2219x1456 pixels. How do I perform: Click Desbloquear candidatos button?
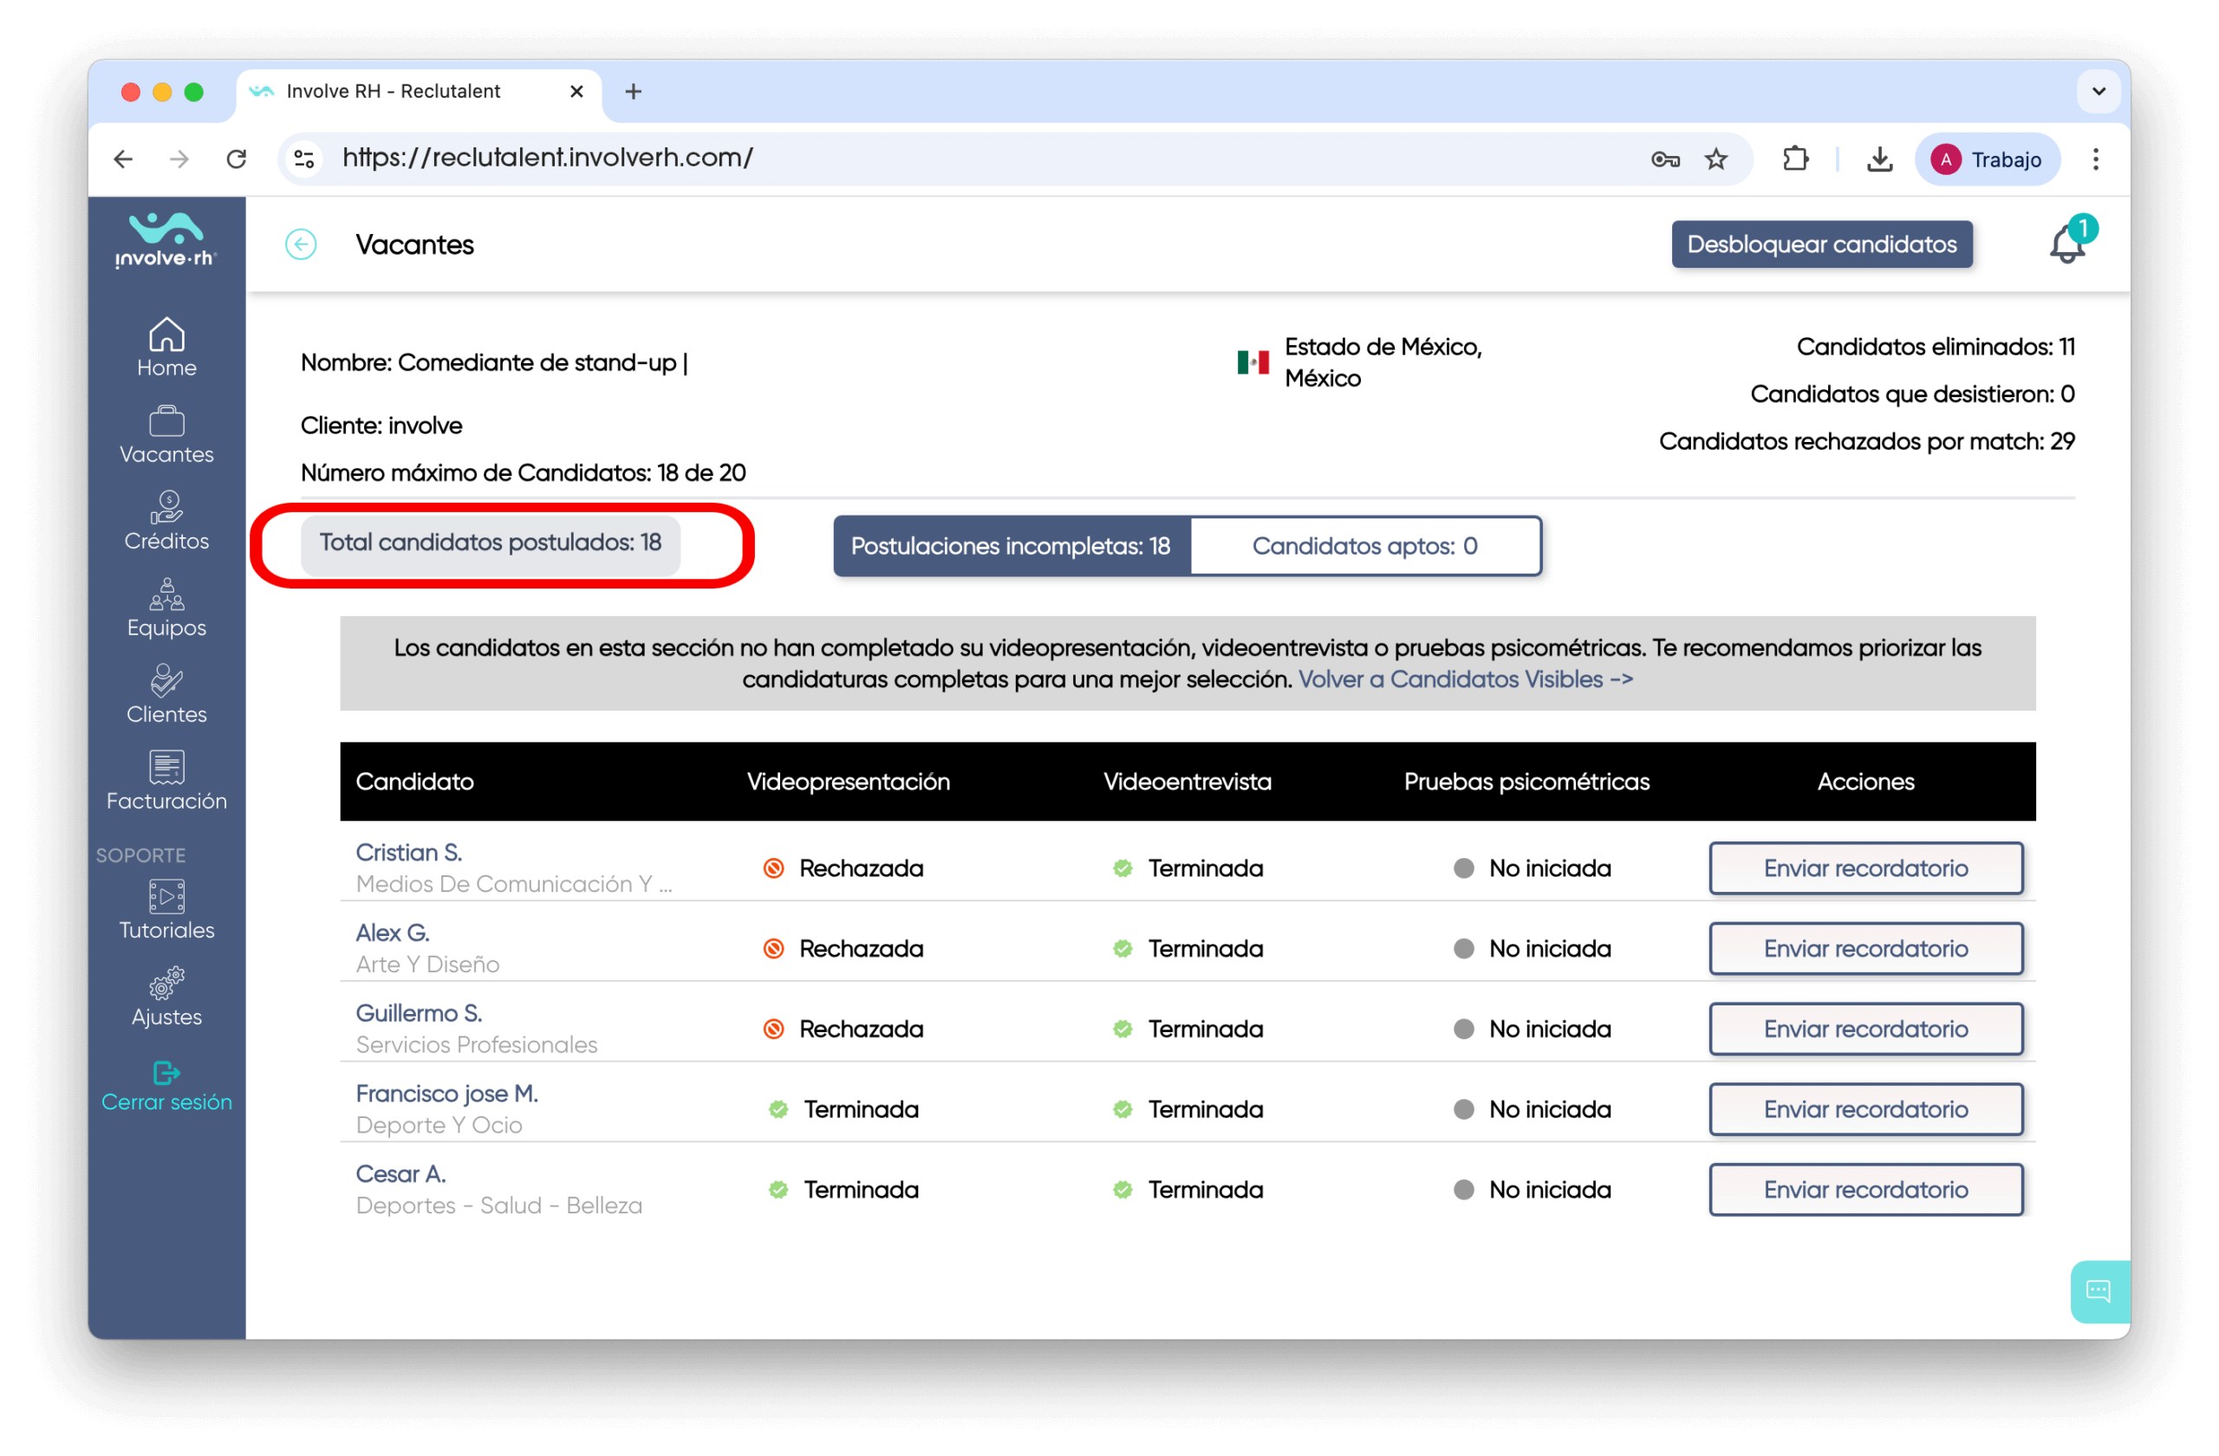1821,244
